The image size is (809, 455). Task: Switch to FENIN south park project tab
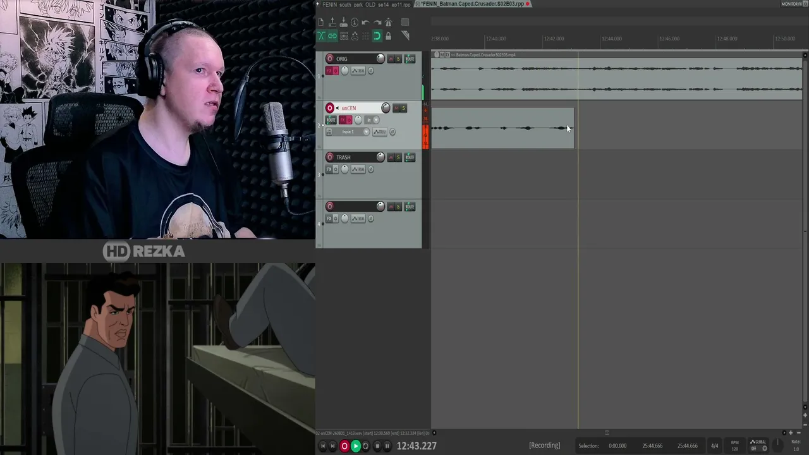(x=366, y=4)
